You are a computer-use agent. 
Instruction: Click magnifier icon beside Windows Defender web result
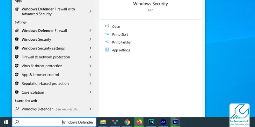[x=17, y=109]
